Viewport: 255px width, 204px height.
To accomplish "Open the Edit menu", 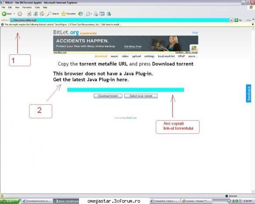I will (10, 7).
